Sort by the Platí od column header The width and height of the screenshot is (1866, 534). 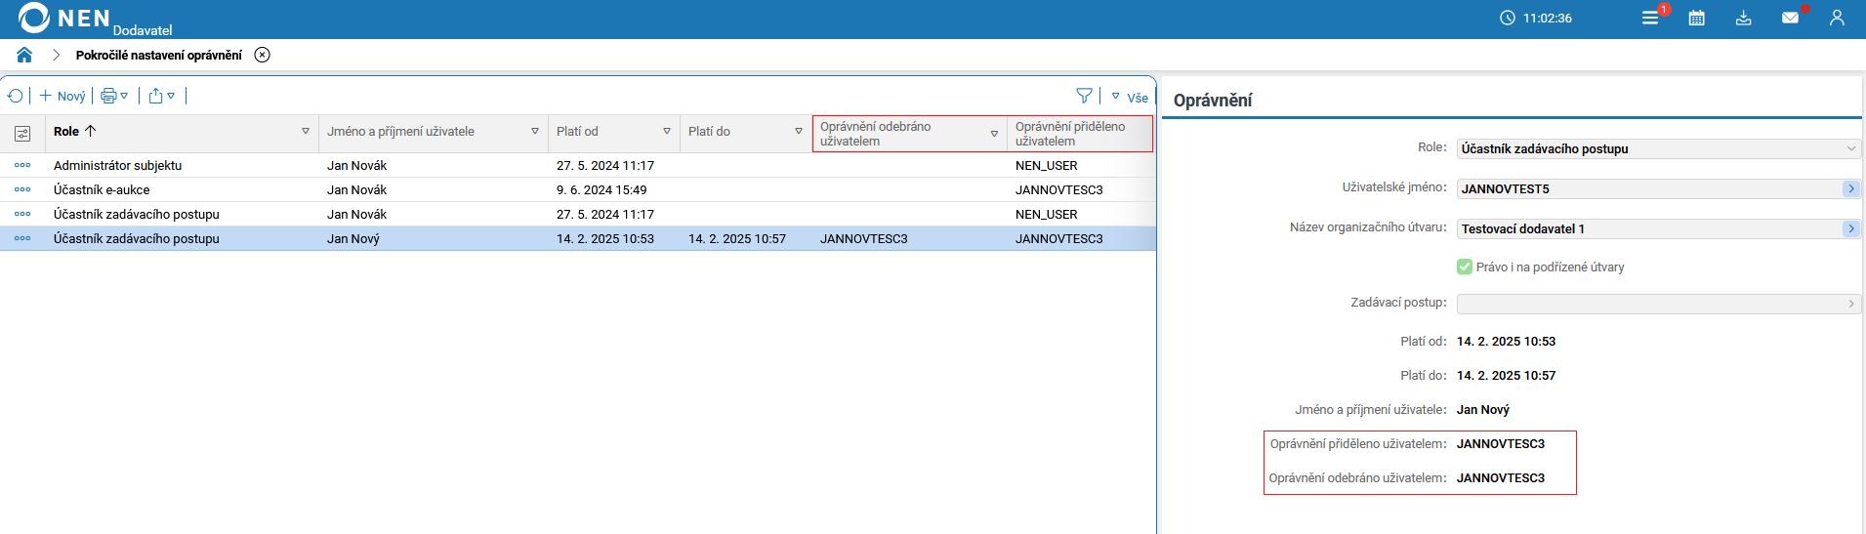578,132
